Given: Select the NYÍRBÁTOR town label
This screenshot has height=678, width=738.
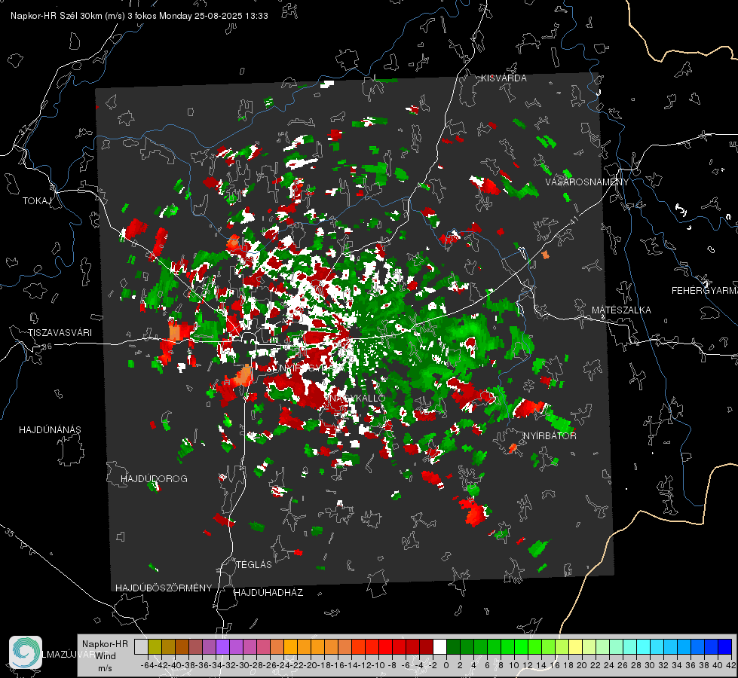Looking at the screenshot, I should point(550,435).
